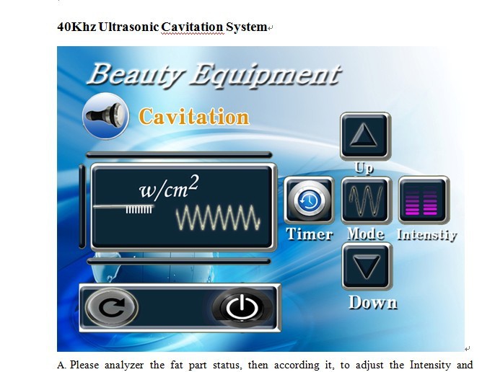The image size is (495, 372).
Task: Click the circular refresh/return arrow button
Action: (x=111, y=307)
